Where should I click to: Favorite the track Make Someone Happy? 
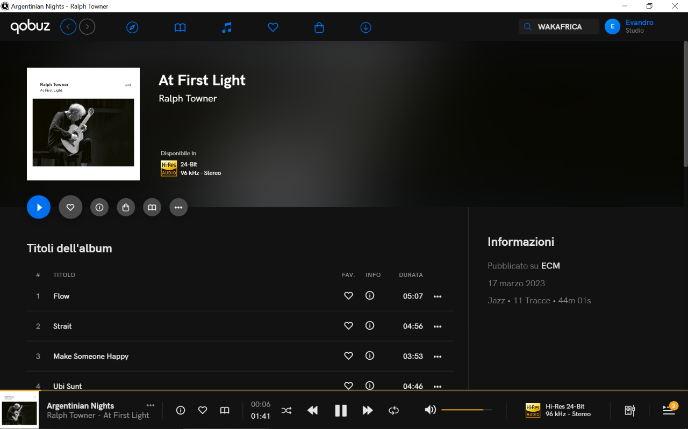[348, 356]
